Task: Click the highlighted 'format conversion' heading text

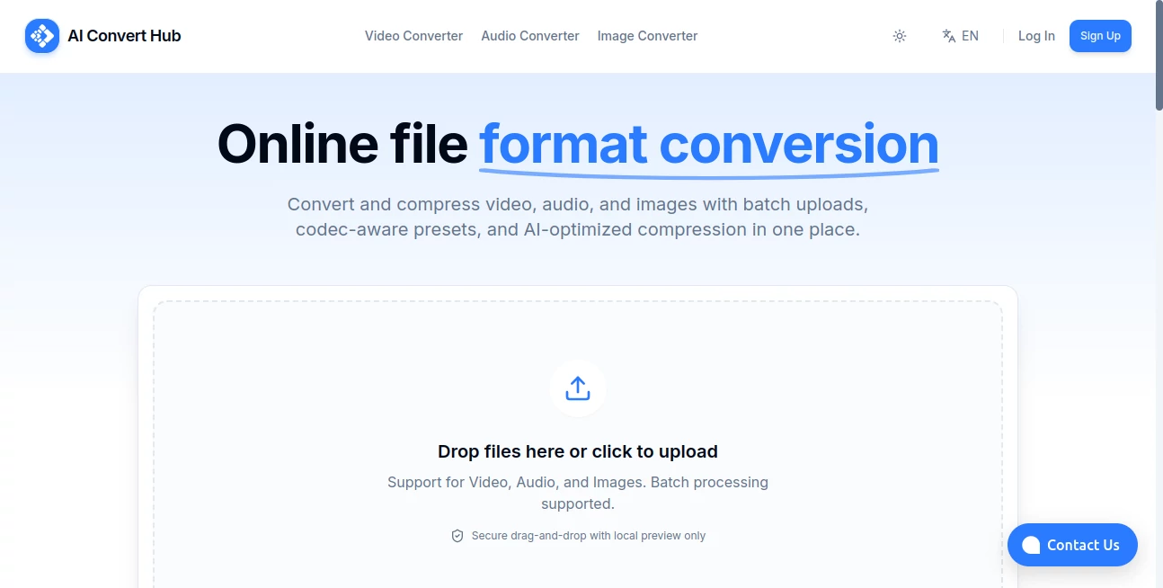Action: tap(708, 144)
